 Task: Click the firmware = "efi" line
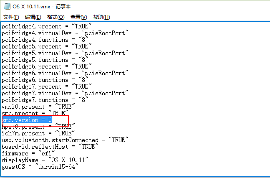28,153
